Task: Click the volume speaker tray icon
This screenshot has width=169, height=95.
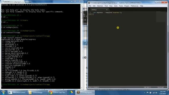Action: coord(156,93)
